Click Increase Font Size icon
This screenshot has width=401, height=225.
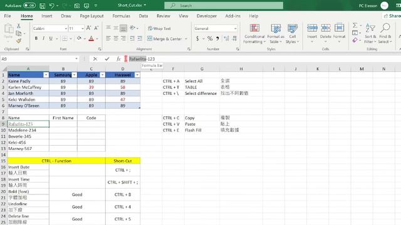(88, 28)
